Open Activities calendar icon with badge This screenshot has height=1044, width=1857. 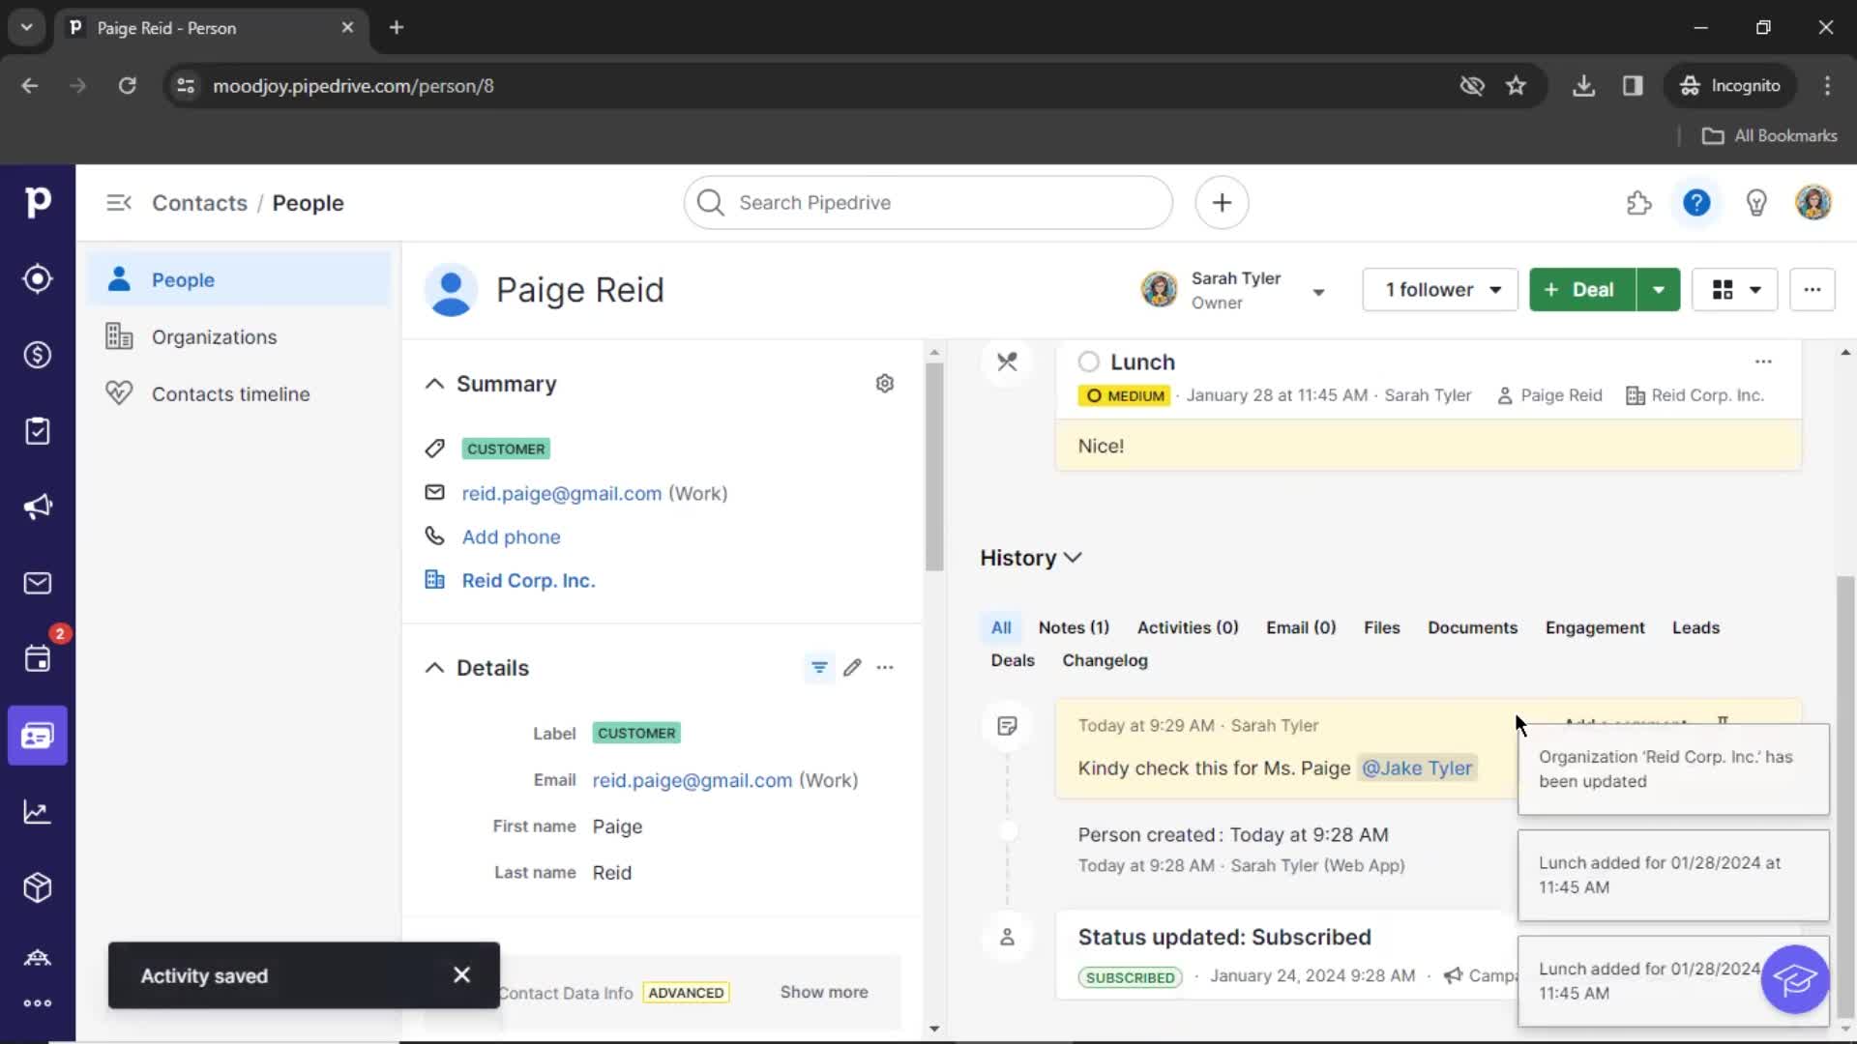tap(38, 659)
